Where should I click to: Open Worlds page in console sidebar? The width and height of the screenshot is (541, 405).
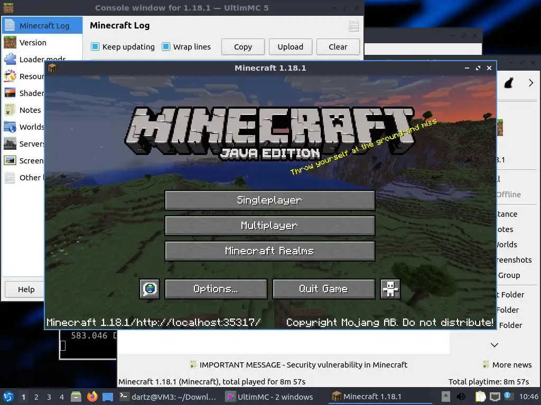[23, 127]
